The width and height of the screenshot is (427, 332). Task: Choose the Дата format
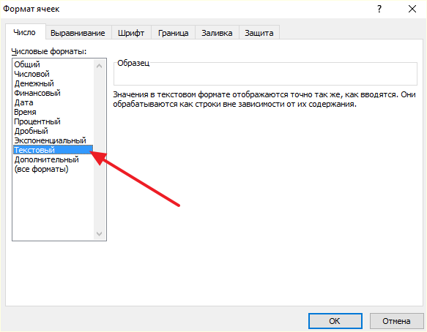(23, 102)
